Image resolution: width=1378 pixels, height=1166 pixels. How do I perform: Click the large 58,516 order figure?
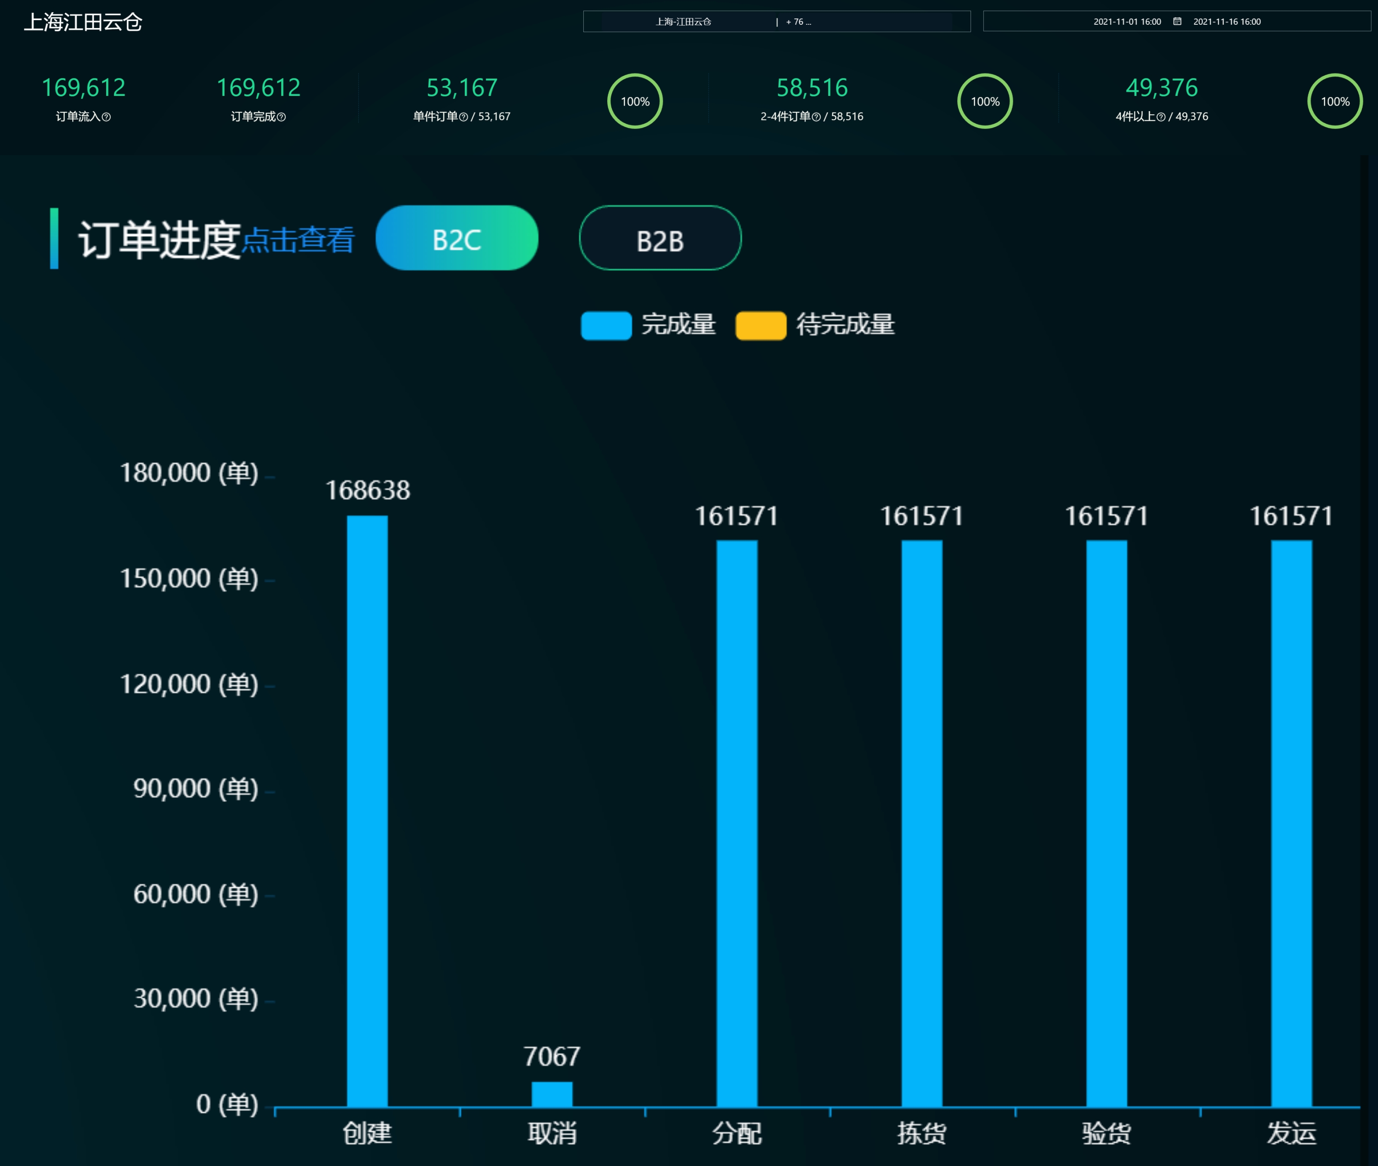pyautogui.click(x=812, y=88)
